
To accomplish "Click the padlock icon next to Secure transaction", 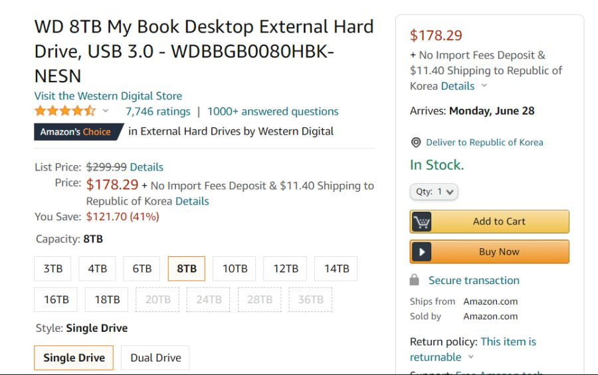I will [414, 280].
